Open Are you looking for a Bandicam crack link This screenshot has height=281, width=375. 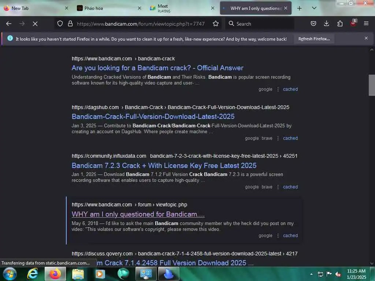point(157,68)
